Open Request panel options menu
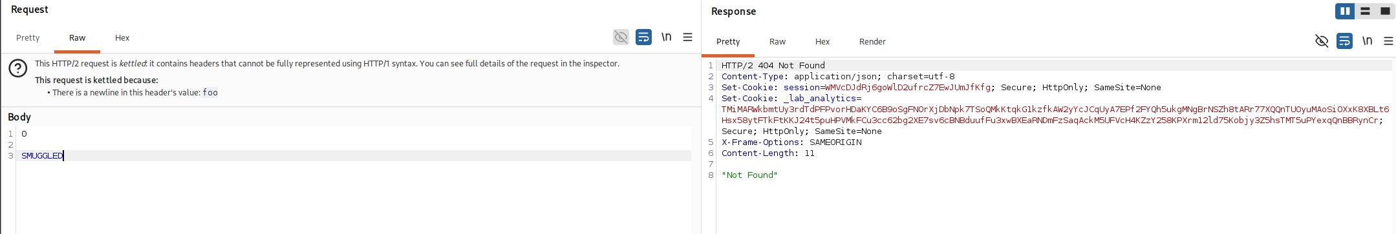Screen dimensions: 1396x234 coord(688,37)
